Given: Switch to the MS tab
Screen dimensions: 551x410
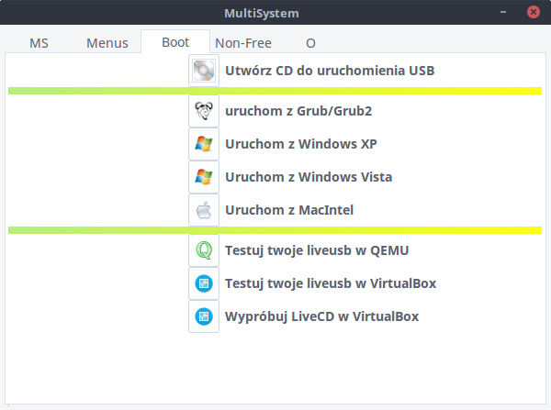Looking at the screenshot, I should [x=39, y=43].
